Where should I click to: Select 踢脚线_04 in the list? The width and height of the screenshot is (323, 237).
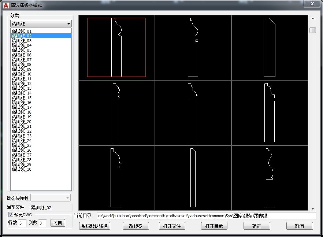coord(41,45)
